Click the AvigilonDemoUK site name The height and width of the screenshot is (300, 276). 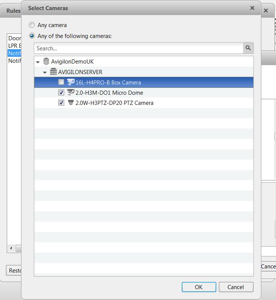pyautogui.click(x=72, y=62)
